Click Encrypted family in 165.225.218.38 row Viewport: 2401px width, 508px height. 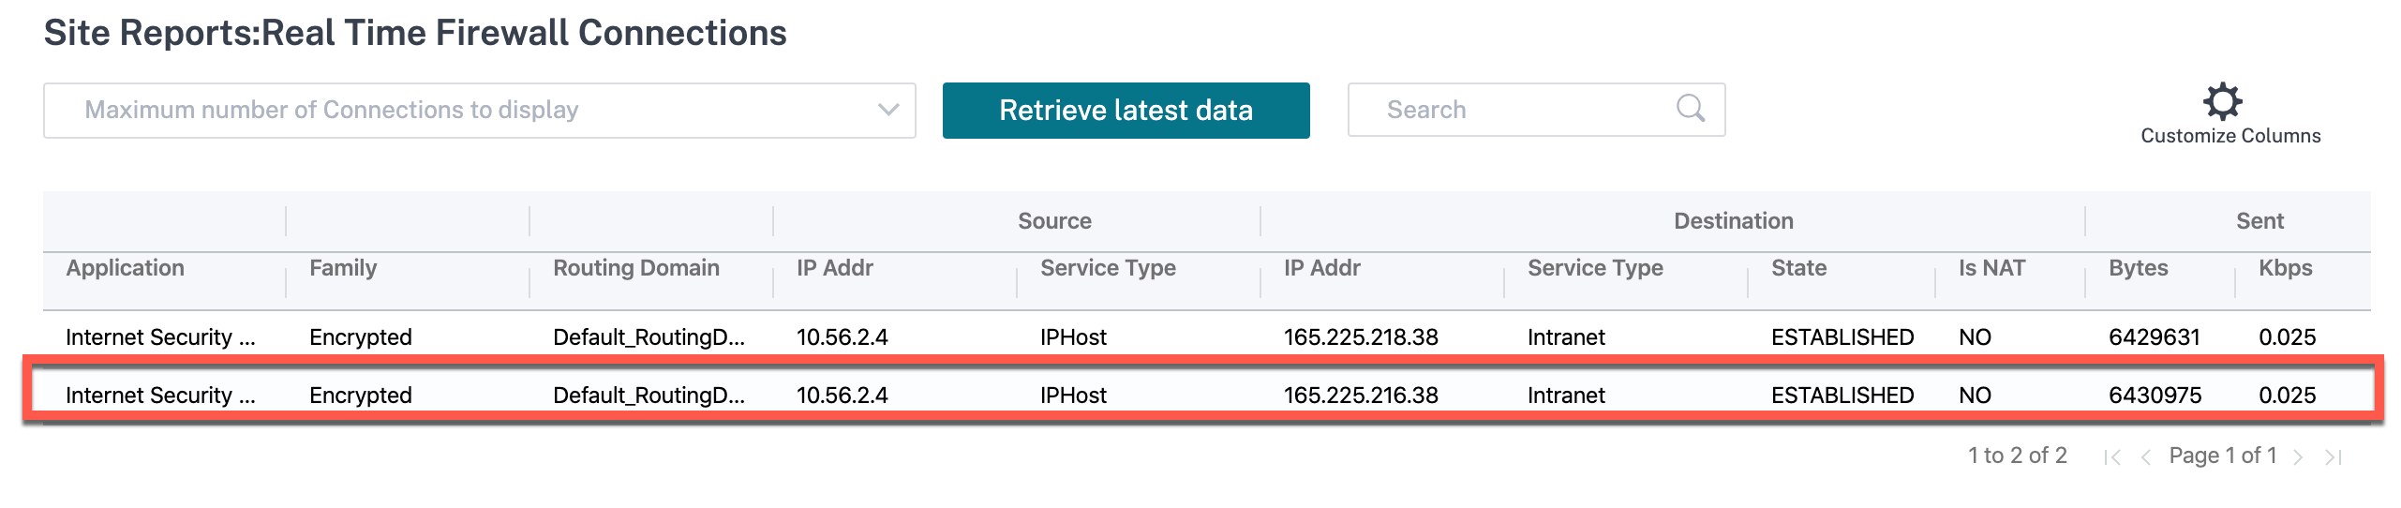[360, 337]
